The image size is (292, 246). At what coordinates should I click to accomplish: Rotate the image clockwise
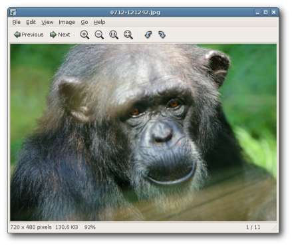pos(162,35)
